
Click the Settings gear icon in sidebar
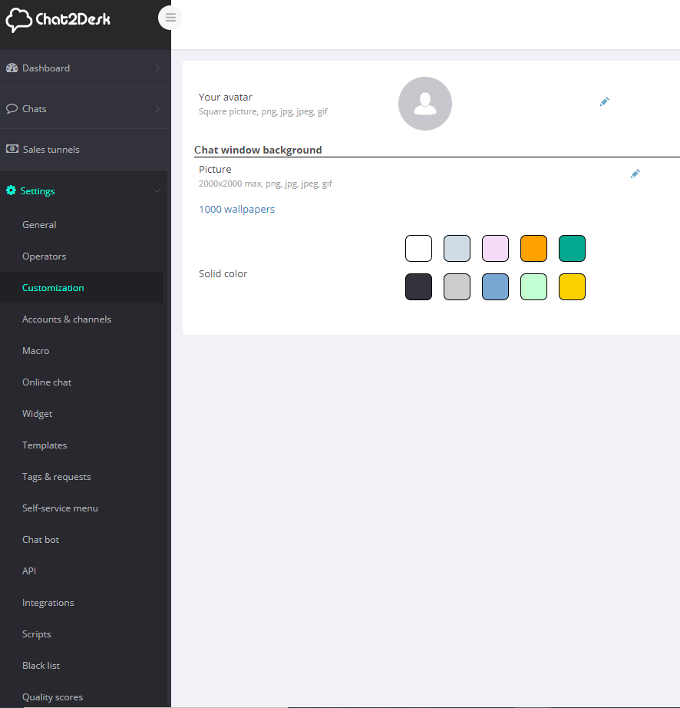point(11,190)
